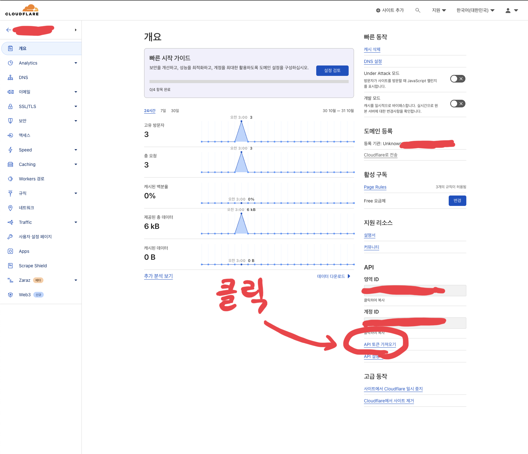Toggle 개발 모드 switch
Screen dimensions: 528x454
[x=458, y=104]
